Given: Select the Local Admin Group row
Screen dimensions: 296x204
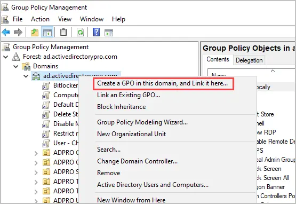Looking at the screenshot, I should [276, 160].
